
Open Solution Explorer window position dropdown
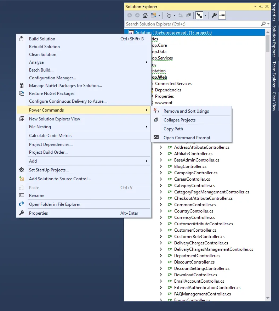[x=255, y=6]
